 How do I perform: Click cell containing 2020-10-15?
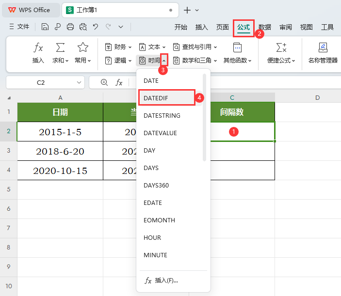(60, 171)
